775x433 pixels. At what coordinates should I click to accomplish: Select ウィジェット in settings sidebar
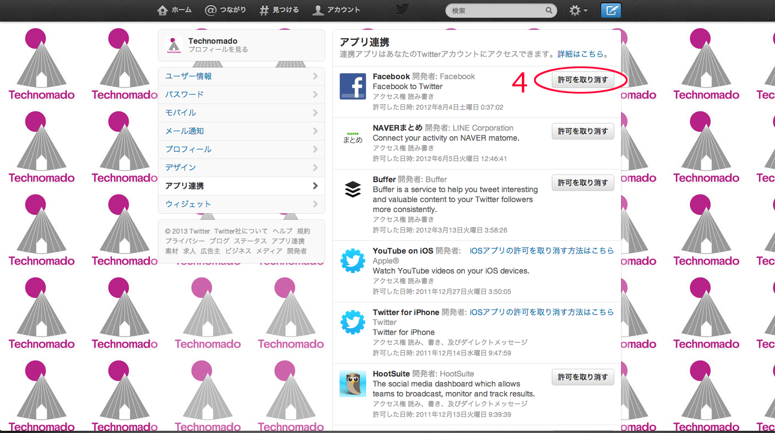coord(242,204)
